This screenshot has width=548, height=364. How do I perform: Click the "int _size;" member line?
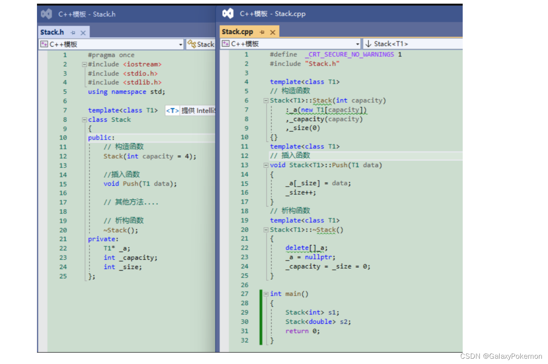tap(123, 267)
